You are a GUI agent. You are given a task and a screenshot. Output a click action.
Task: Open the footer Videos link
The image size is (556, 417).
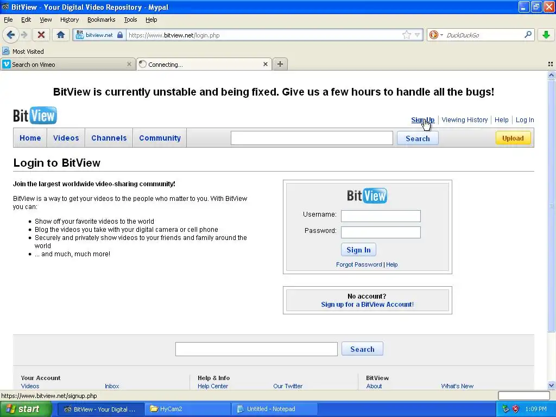tap(30, 386)
